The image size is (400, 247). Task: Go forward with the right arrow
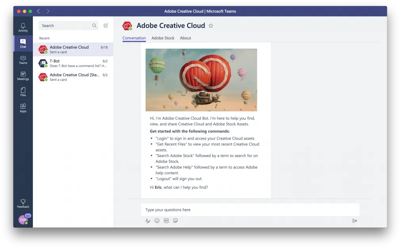48,11
